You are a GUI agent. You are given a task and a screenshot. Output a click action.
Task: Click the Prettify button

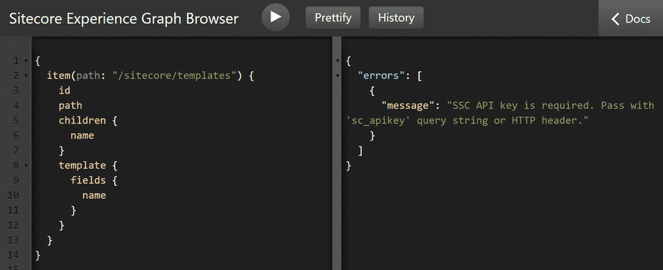333,18
